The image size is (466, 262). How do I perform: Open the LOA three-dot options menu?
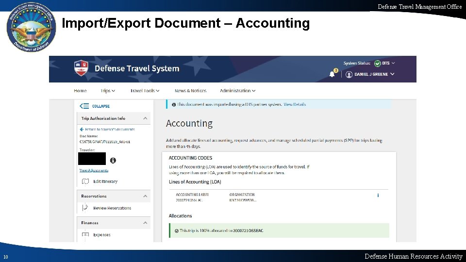[x=378, y=196]
